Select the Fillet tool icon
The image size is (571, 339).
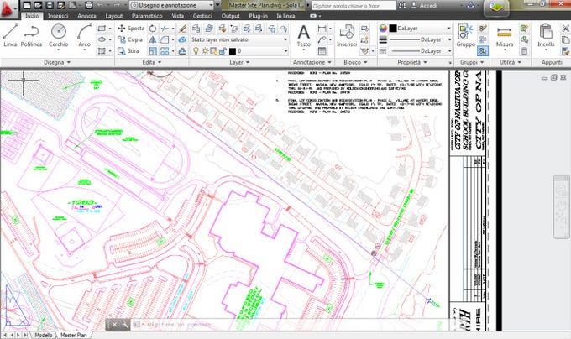[x=165, y=39]
